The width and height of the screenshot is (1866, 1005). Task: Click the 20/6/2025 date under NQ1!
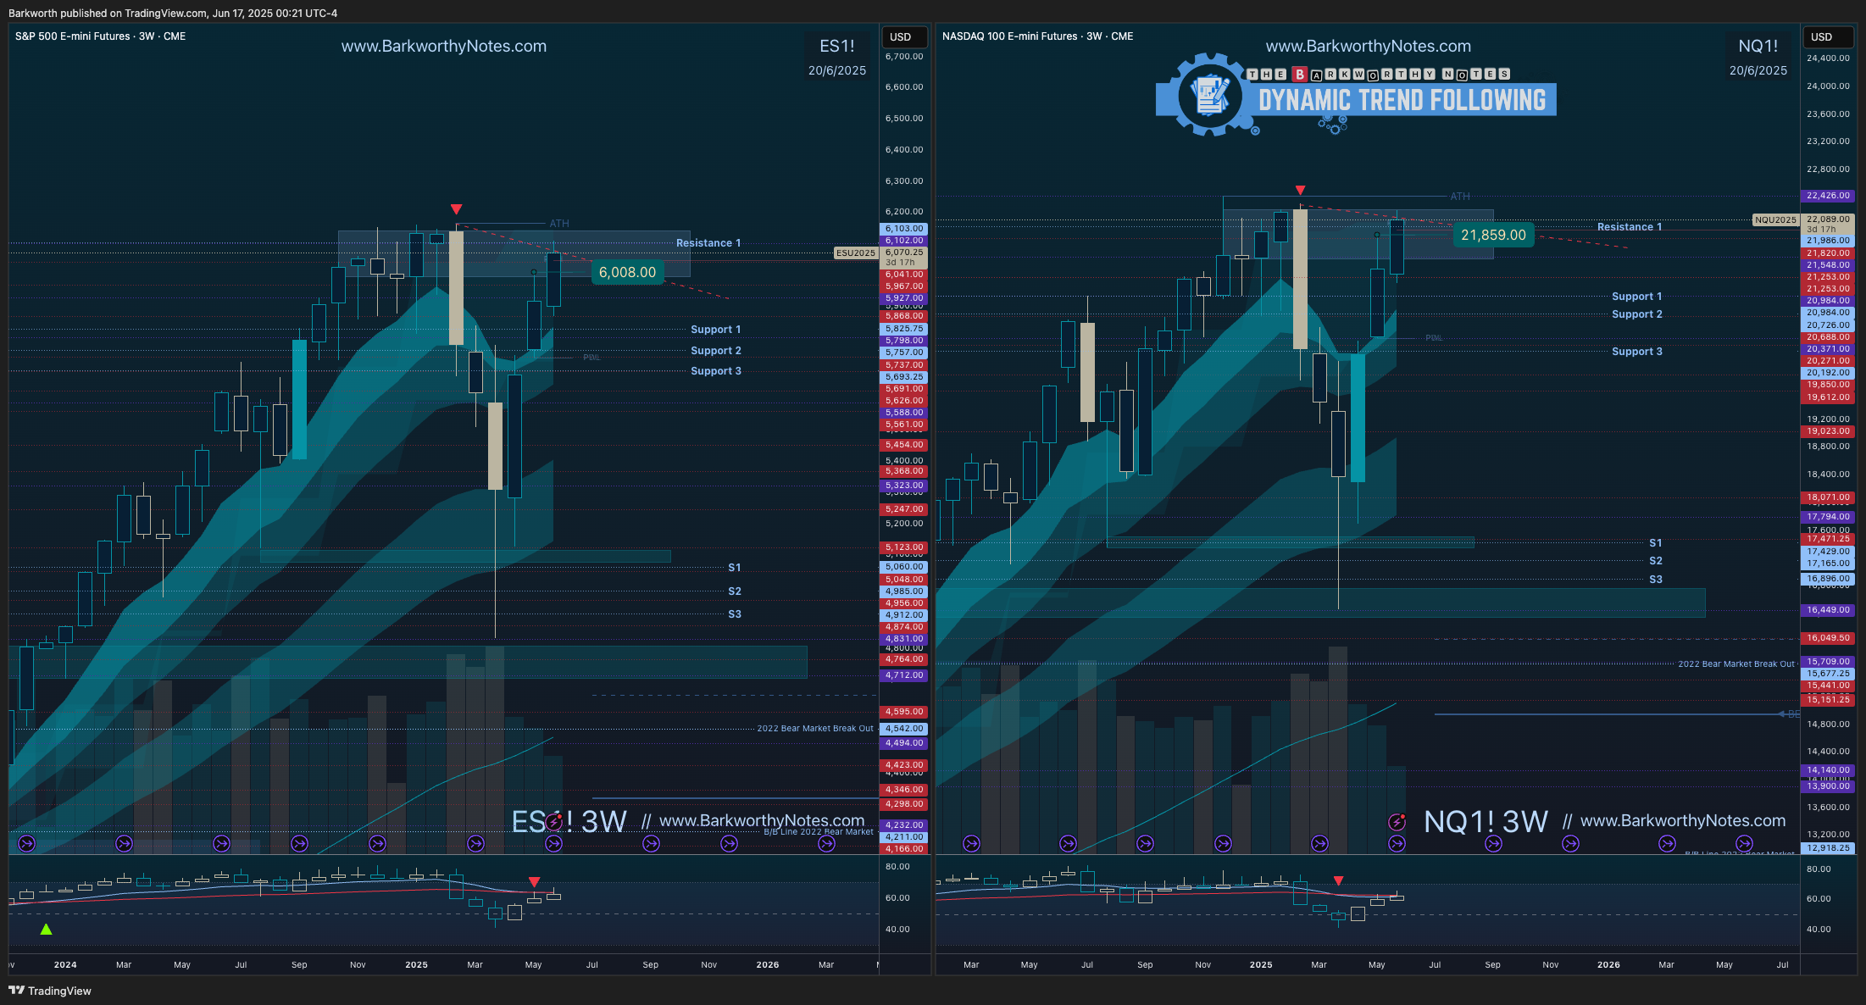1758,71
